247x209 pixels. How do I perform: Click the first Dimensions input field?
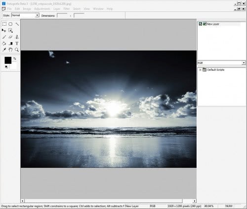(x=62, y=16)
